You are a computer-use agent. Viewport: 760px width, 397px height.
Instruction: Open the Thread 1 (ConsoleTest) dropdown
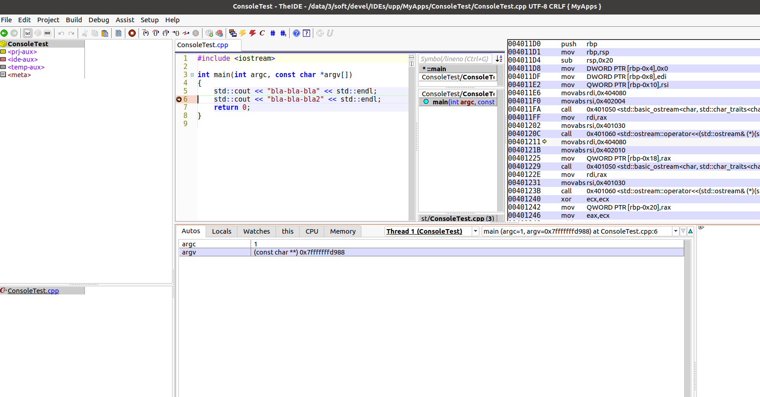point(475,231)
